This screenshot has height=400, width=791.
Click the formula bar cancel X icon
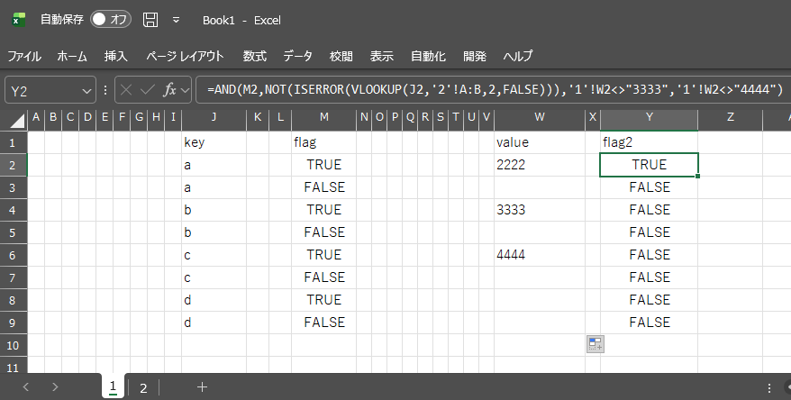pyautogui.click(x=126, y=90)
